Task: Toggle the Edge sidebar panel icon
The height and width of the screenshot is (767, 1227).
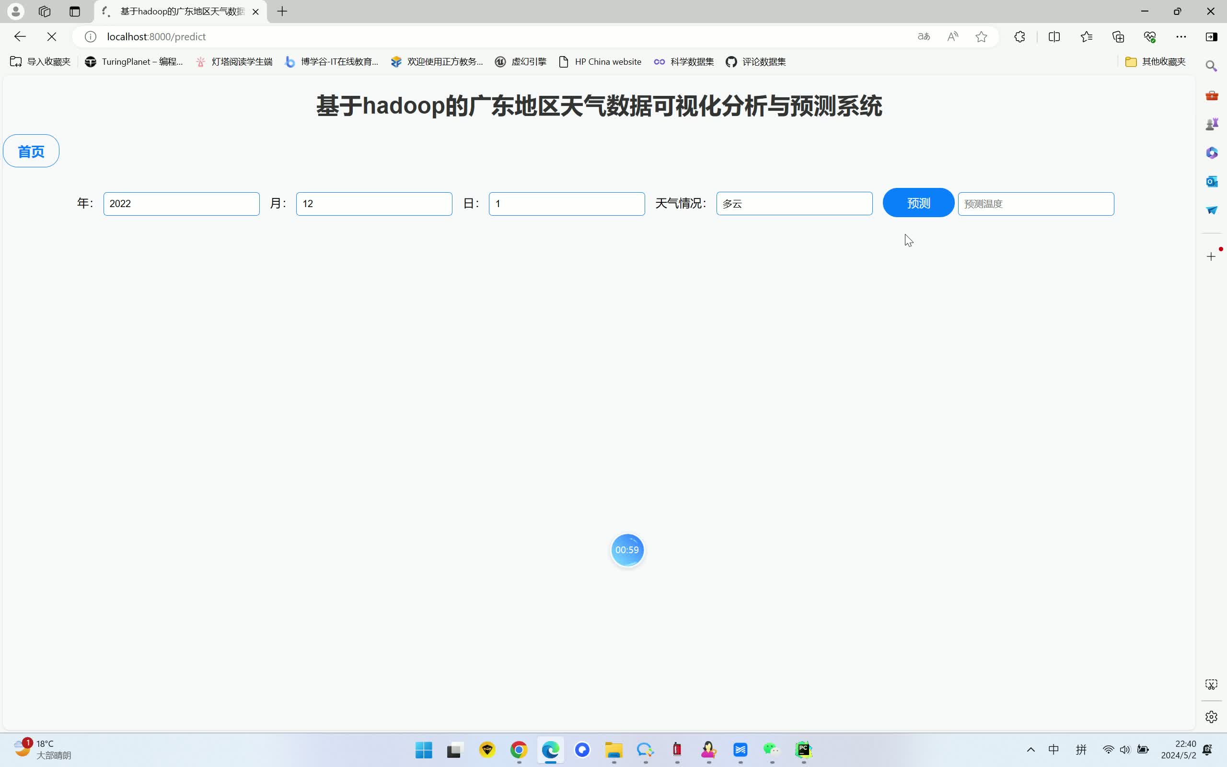Action: pyautogui.click(x=1211, y=36)
